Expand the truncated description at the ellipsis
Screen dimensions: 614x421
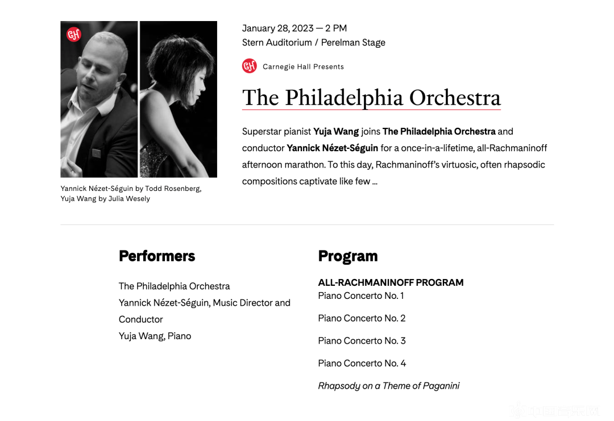tap(375, 182)
